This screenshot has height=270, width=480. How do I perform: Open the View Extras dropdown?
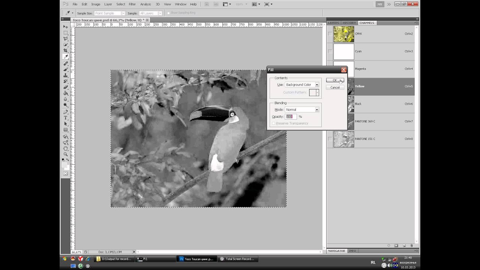(227, 4)
